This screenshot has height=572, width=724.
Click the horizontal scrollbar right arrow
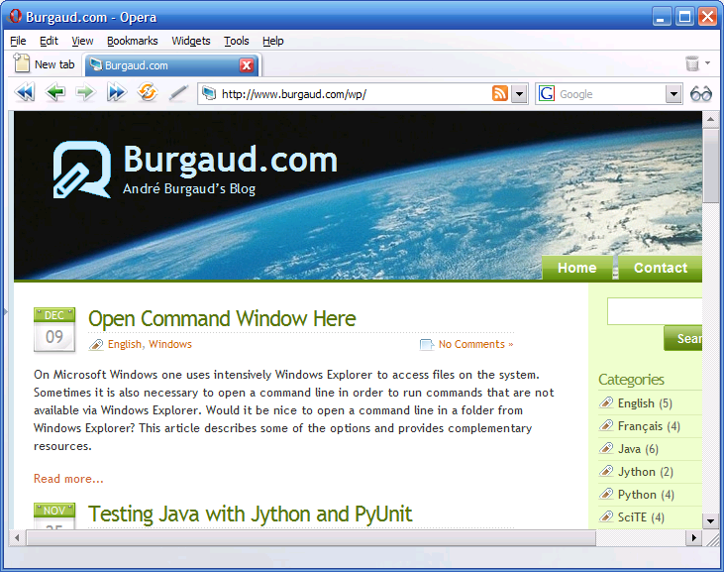[x=693, y=537]
